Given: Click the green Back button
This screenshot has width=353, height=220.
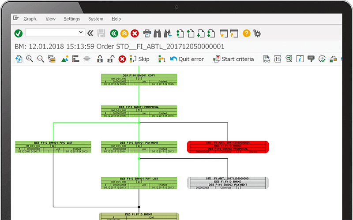Looking at the screenshot, I should pos(114,34).
